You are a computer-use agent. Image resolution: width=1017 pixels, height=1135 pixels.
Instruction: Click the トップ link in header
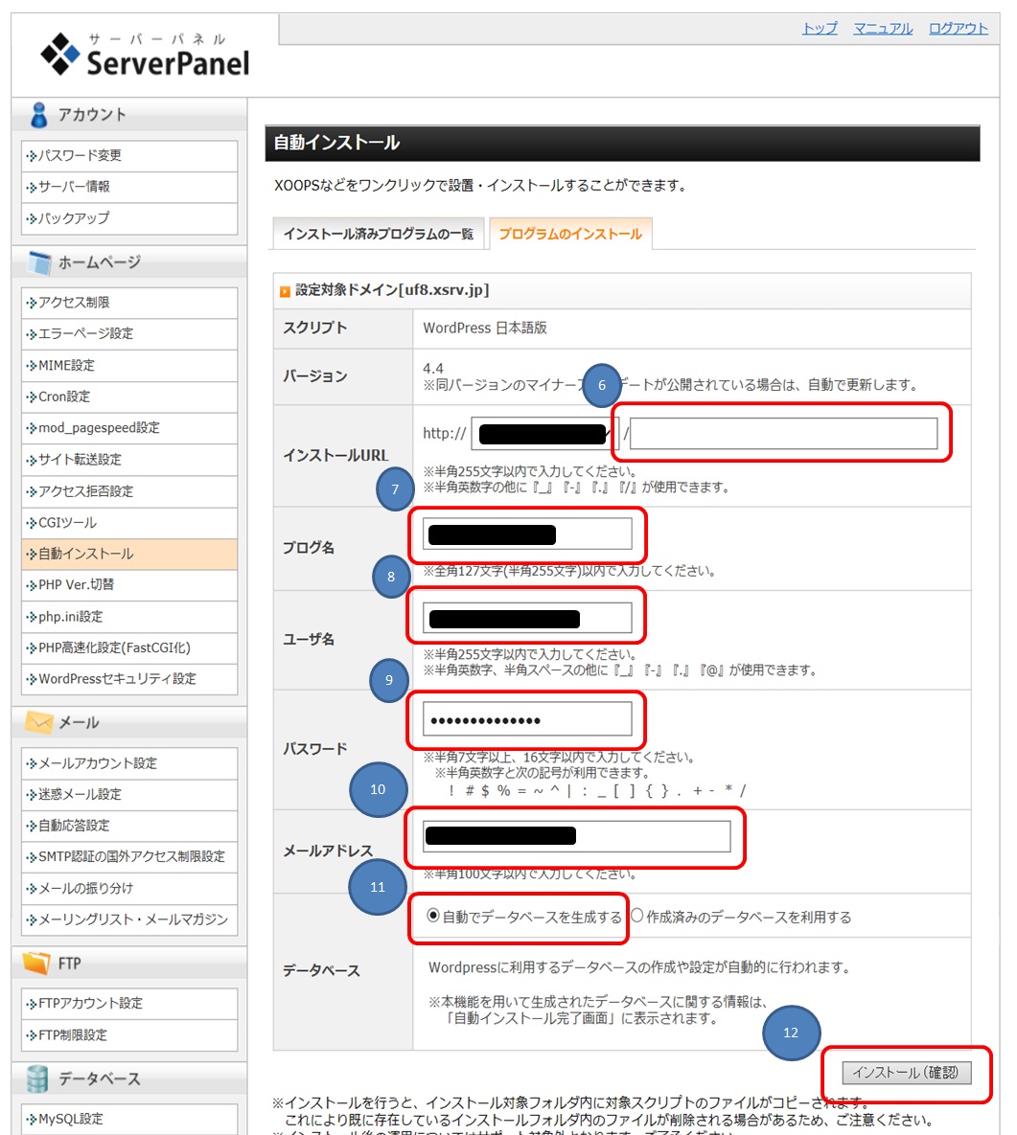(x=820, y=29)
